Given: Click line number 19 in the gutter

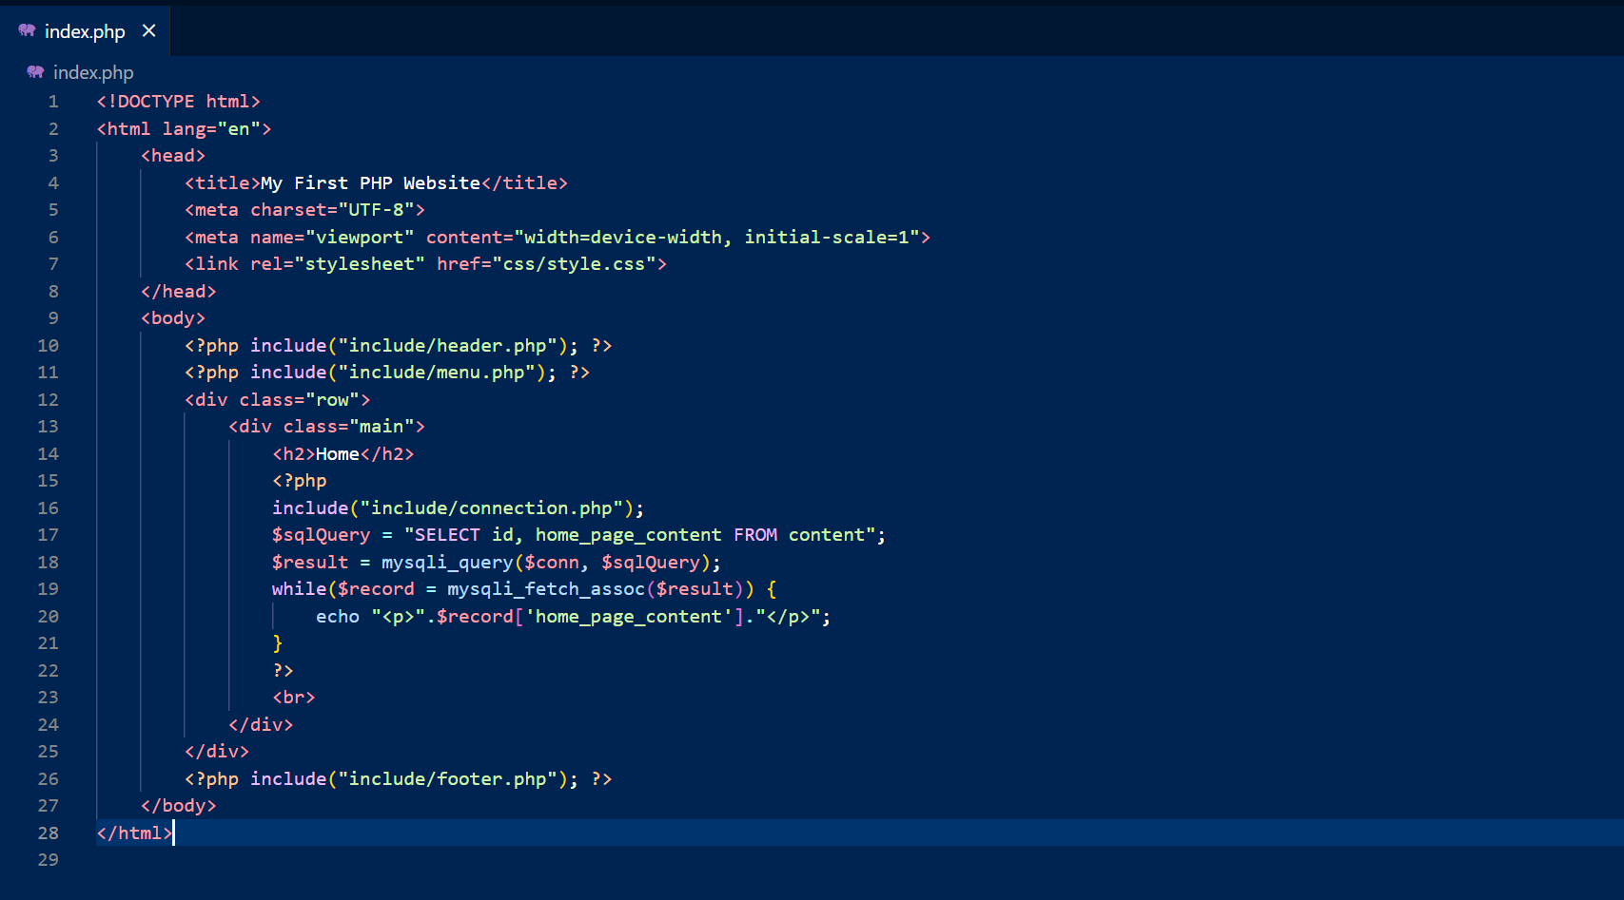Looking at the screenshot, I should coord(48,589).
